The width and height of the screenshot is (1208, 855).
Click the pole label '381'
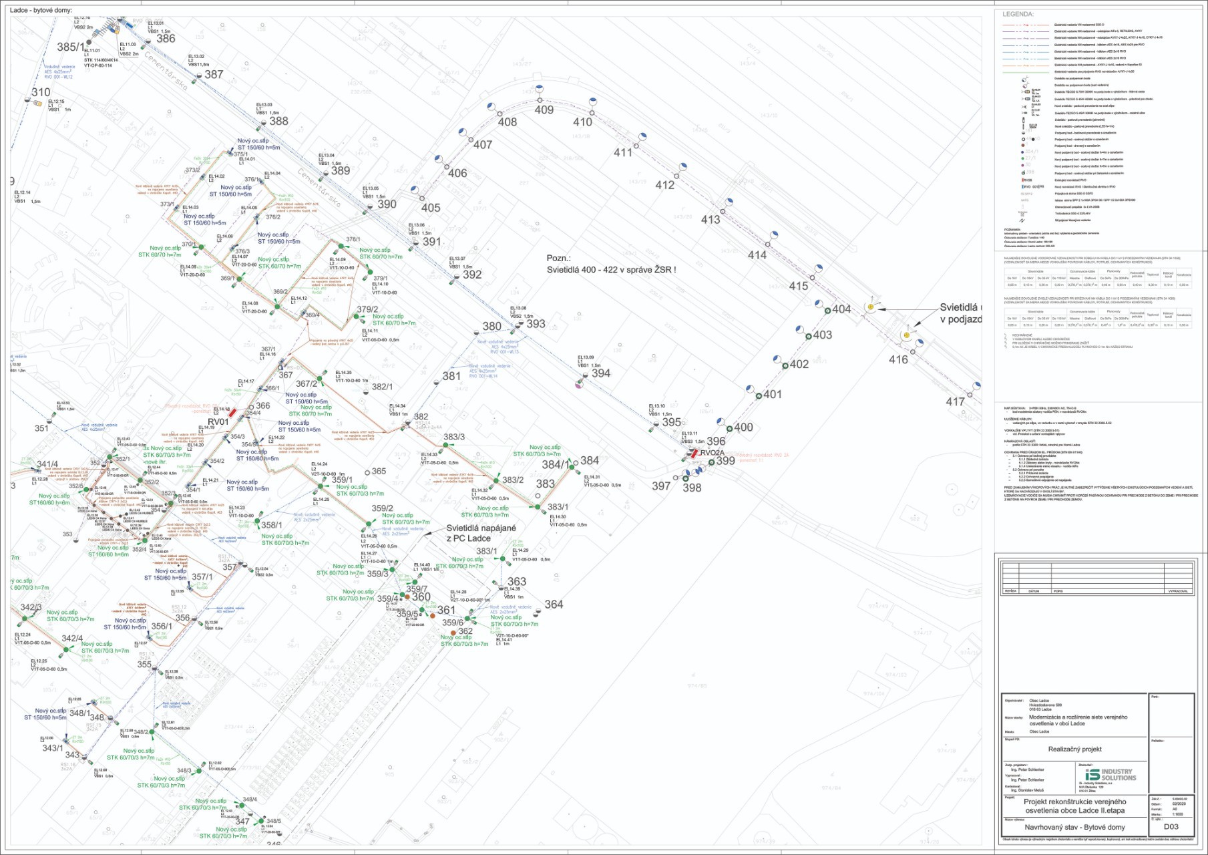(451, 376)
